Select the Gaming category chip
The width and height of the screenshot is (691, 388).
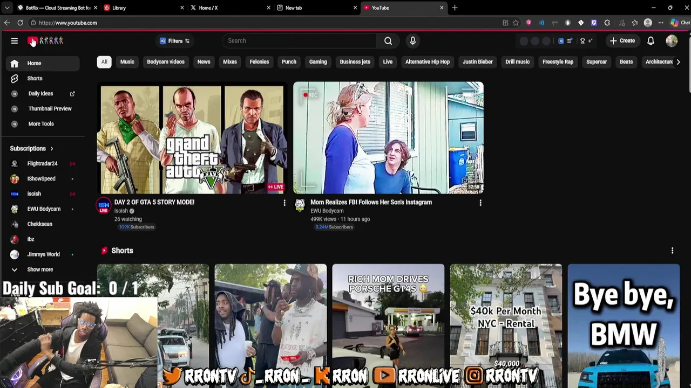[x=318, y=62]
